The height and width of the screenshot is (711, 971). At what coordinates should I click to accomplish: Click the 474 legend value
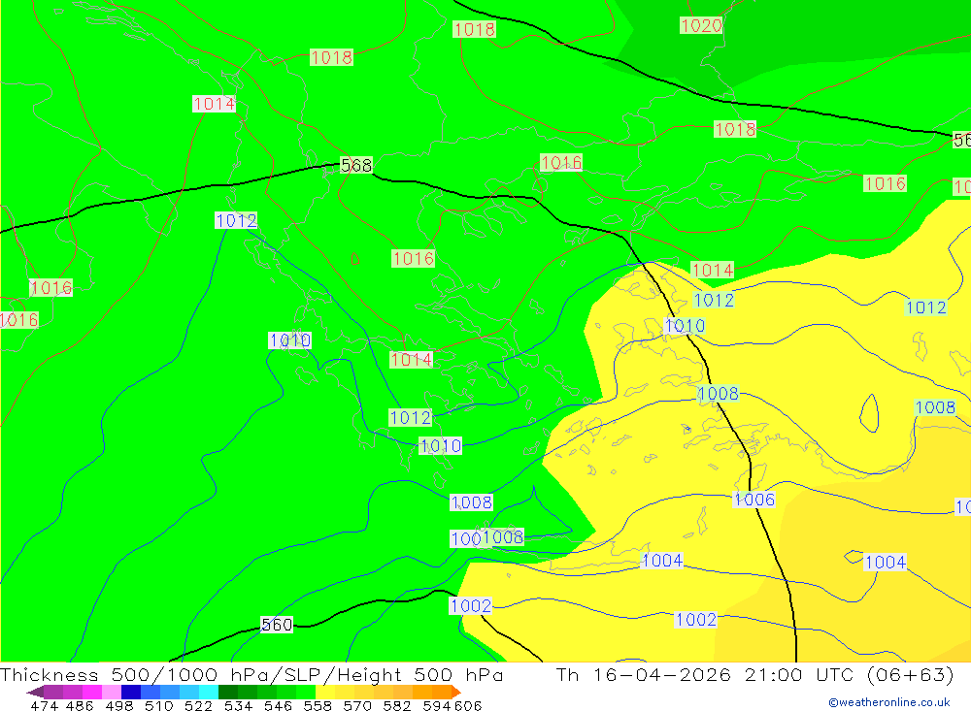(44, 705)
